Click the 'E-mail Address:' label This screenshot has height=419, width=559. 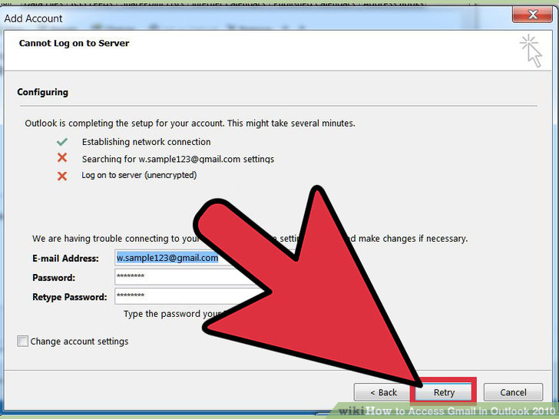(x=65, y=259)
